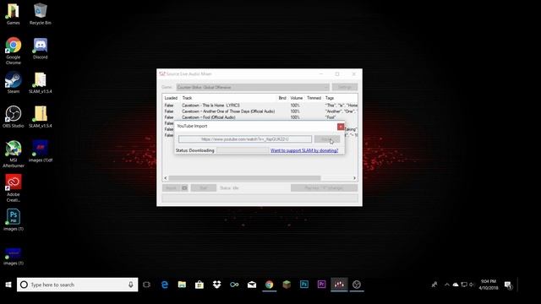This screenshot has width=541, height=304.
Task: Open the Windows Start menu
Action: [x=8, y=285]
